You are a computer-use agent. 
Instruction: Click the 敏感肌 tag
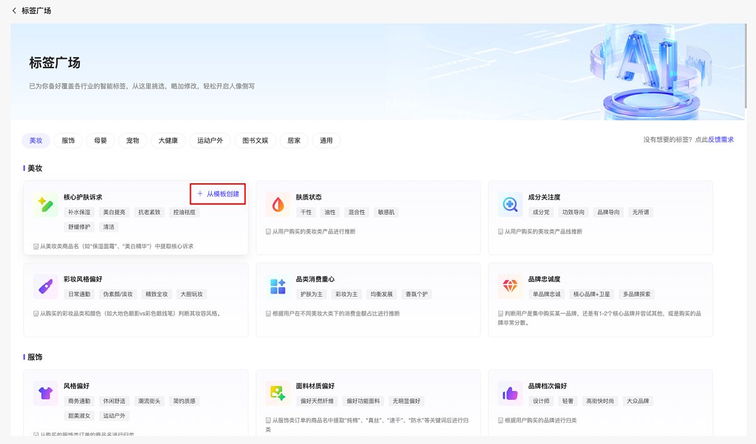[387, 212]
